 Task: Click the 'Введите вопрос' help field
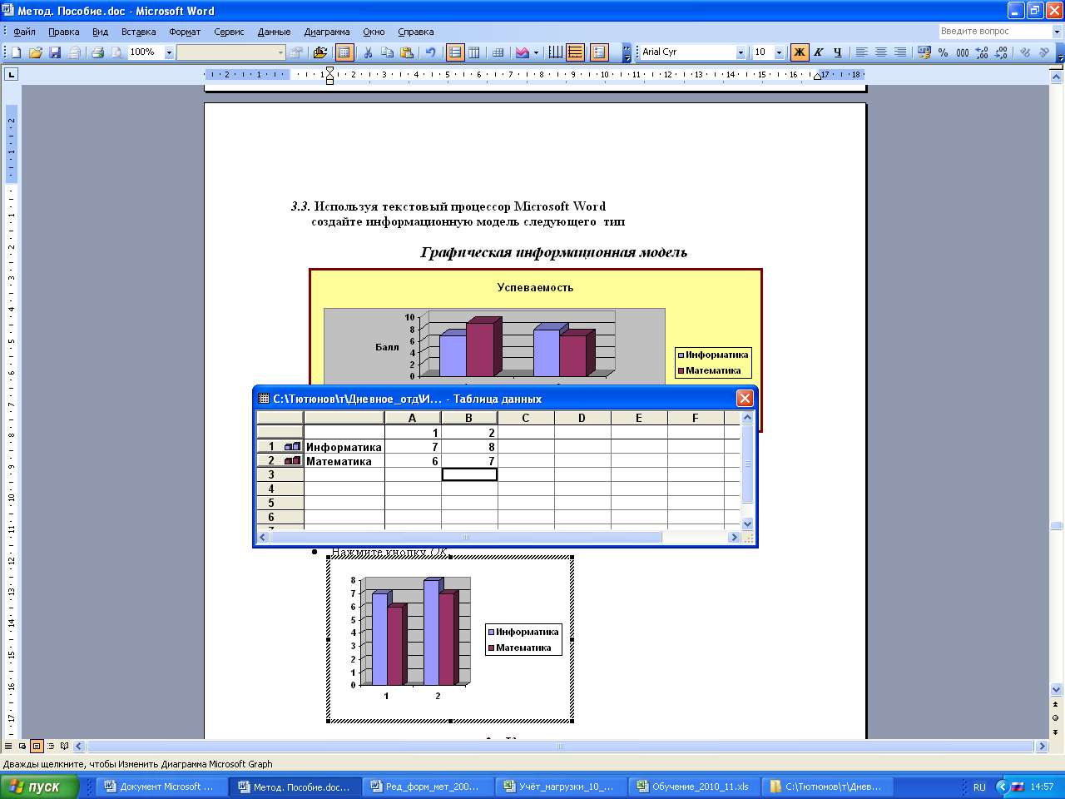pos(994,32)
